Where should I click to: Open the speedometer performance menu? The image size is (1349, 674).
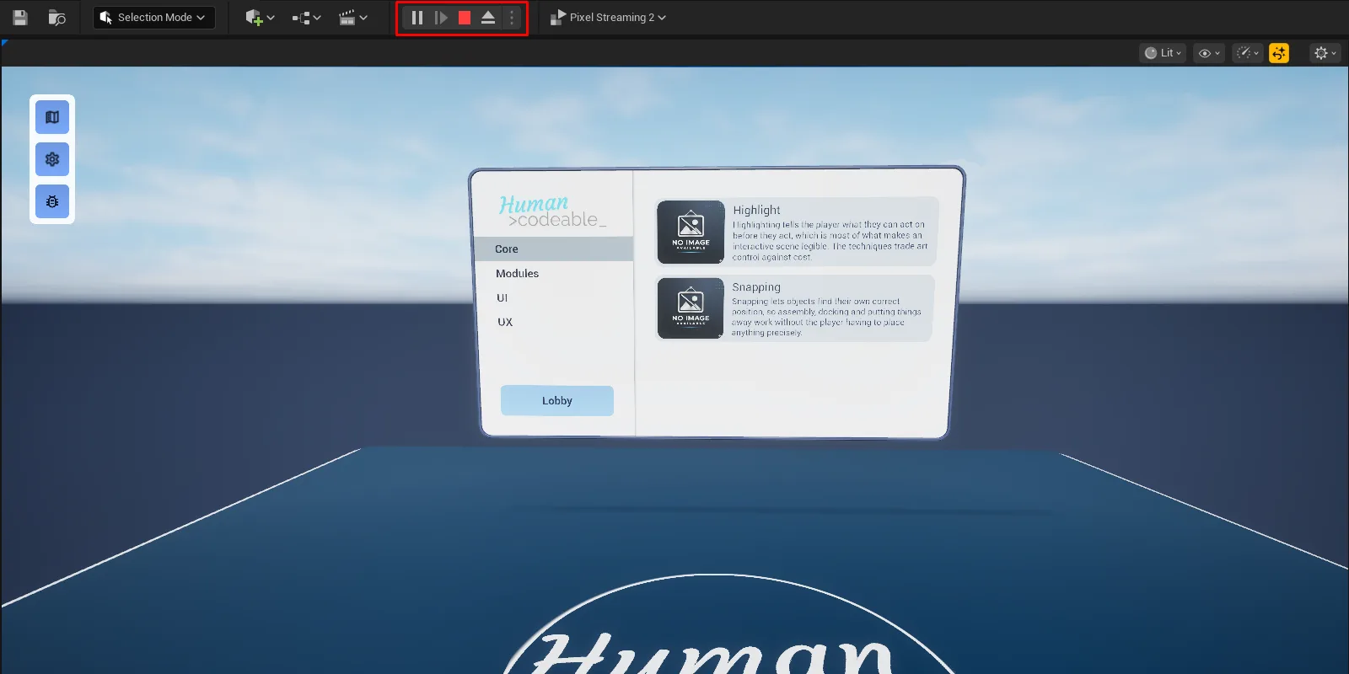tap(1248, 53)
